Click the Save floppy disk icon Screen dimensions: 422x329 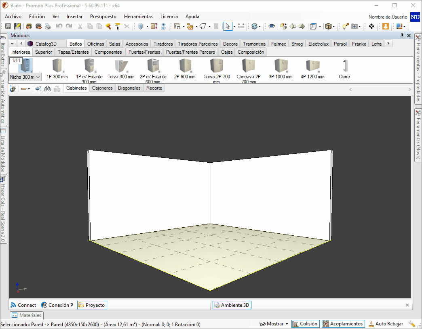click(8, 26)
